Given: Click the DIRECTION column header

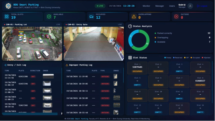Looking at the screenshot, I should (35, 71).
